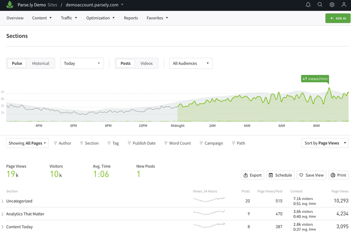
Task: Filter by Word Count
Action: coord(177,143)
